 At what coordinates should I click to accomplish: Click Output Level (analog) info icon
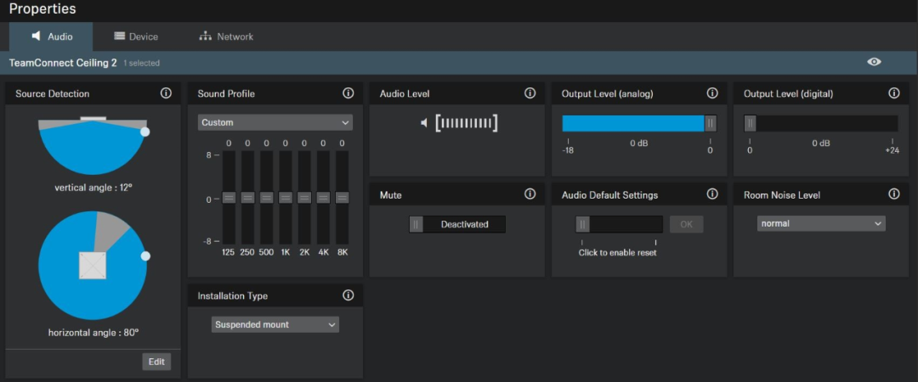(x=712, y=93)
